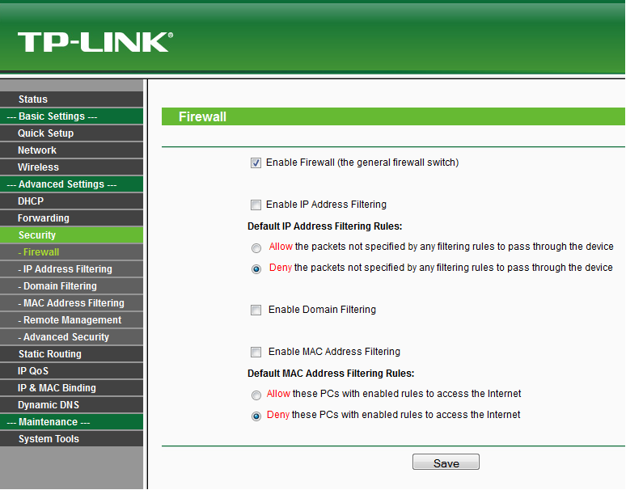The image size is (626, 490).
Task: Click the Firewall page title
Action: 202,116
